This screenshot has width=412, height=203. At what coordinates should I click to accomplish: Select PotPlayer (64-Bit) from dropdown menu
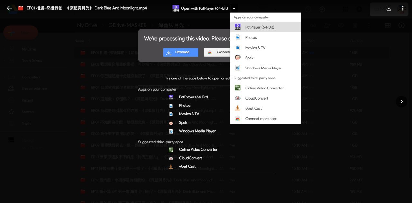(x=259, y=27)
